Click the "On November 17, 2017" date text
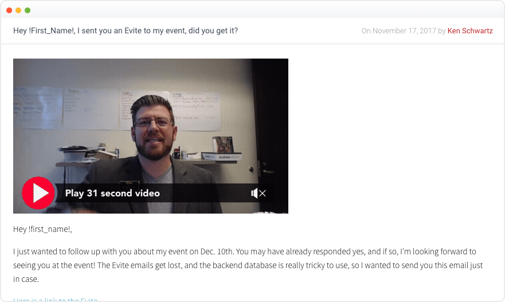The width and height of the screenshot is (505, 302). 399,30
